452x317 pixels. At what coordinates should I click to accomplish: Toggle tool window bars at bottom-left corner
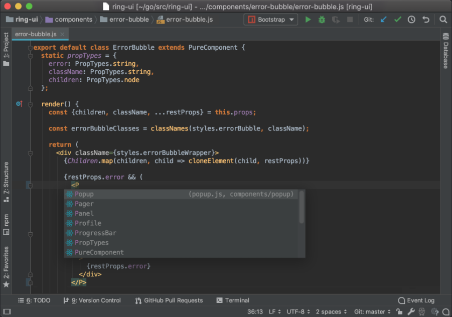(x=6, y=311)
